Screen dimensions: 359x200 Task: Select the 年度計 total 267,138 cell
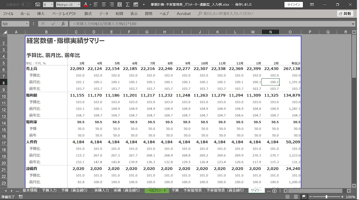pyautogui.click(x=290, y=69)
